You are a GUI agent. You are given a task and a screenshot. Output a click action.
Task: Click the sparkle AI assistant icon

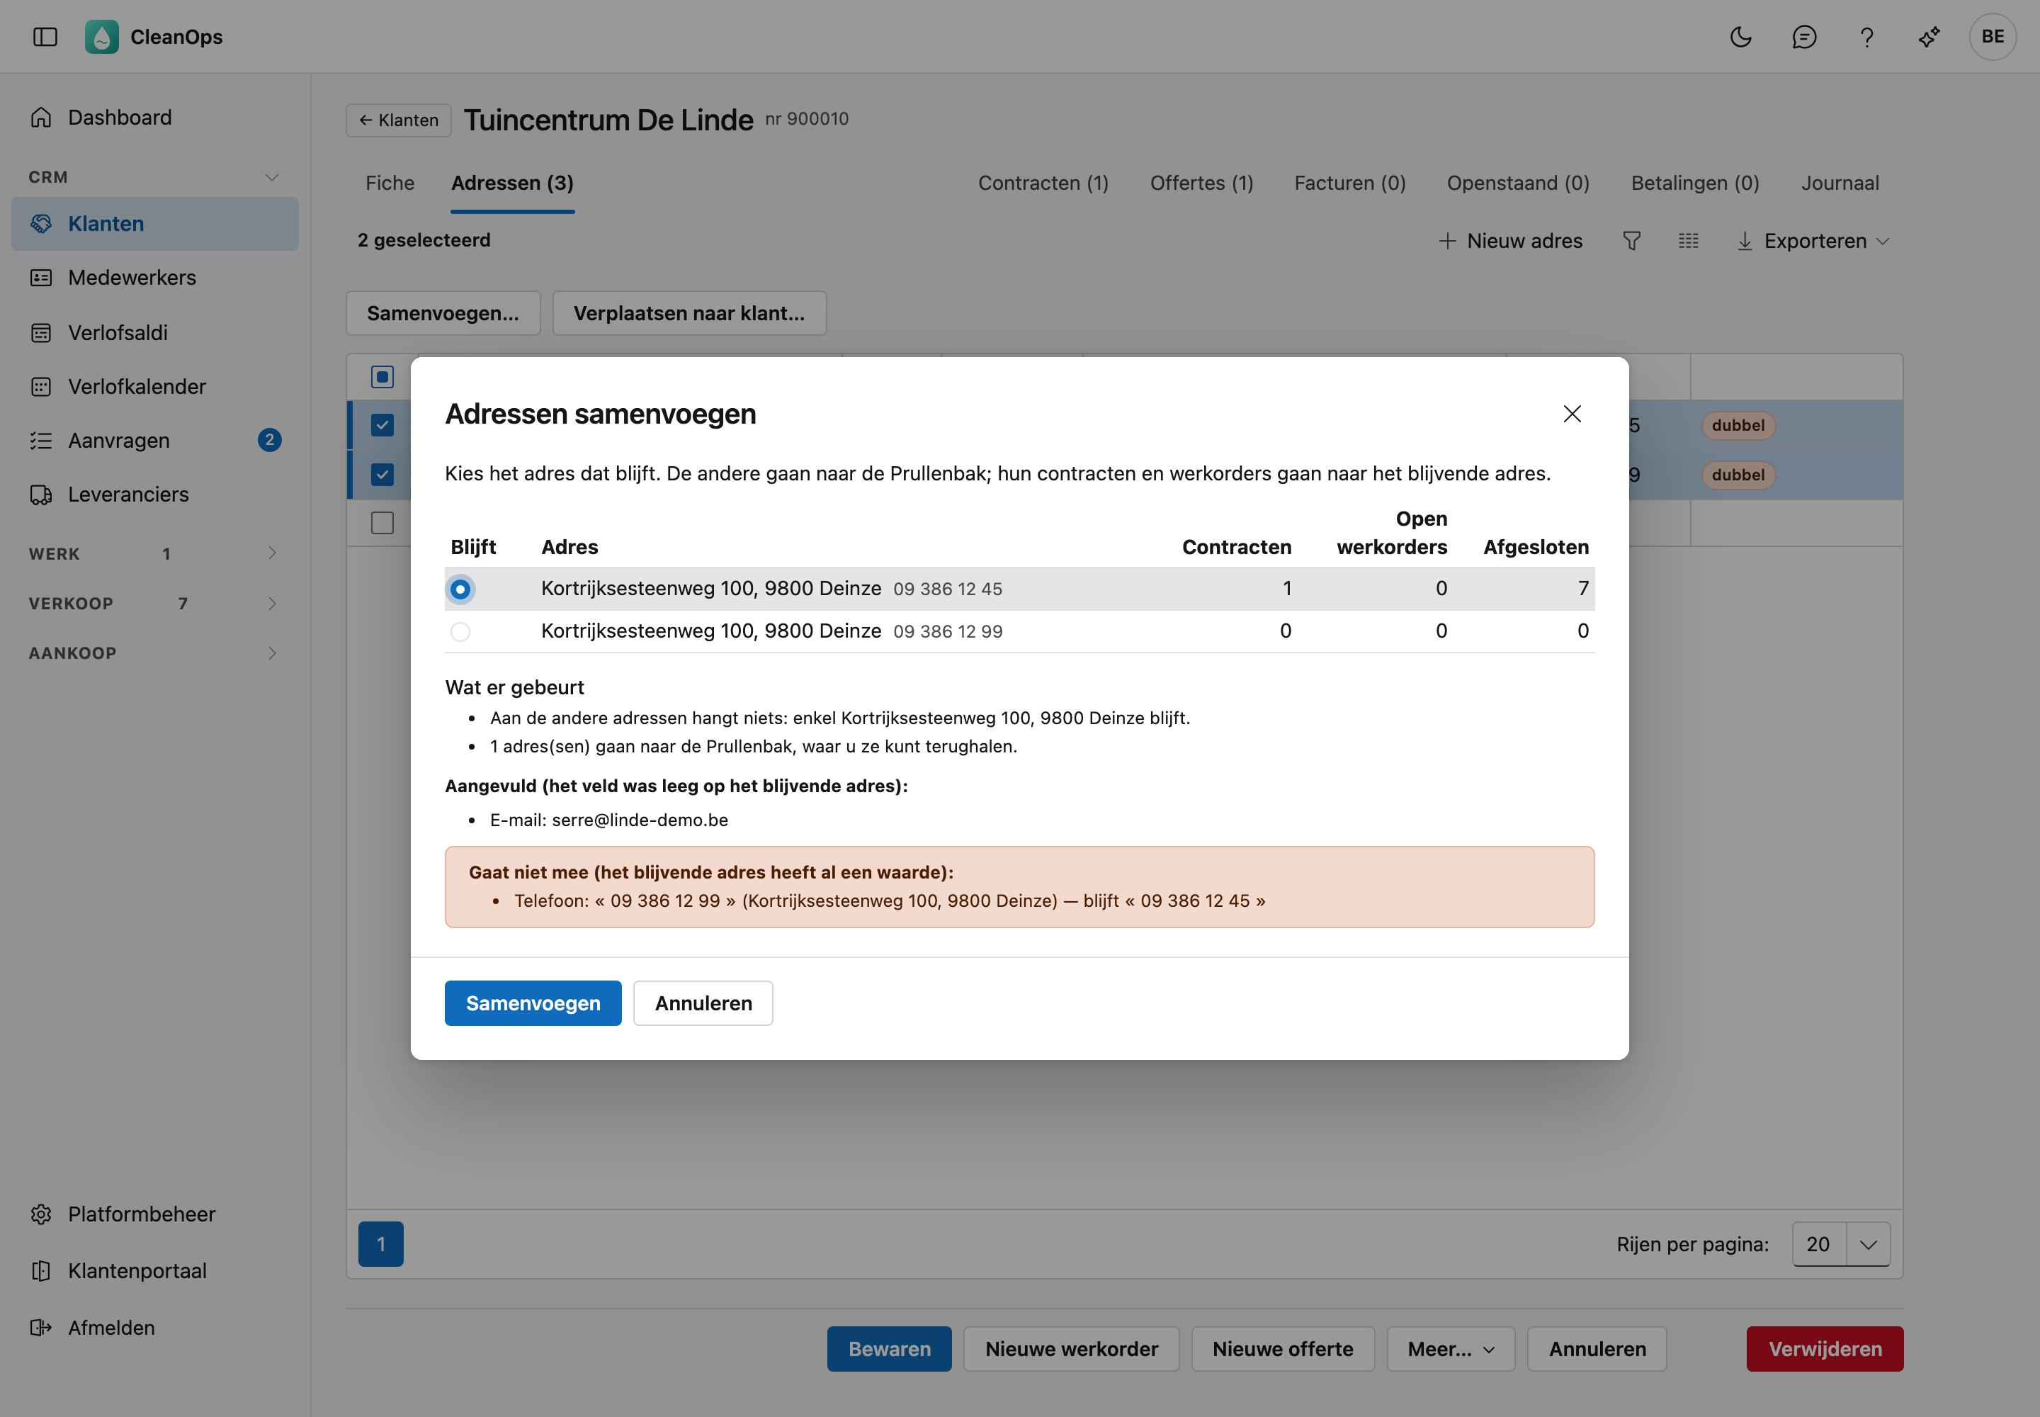tap(1929, 36)
